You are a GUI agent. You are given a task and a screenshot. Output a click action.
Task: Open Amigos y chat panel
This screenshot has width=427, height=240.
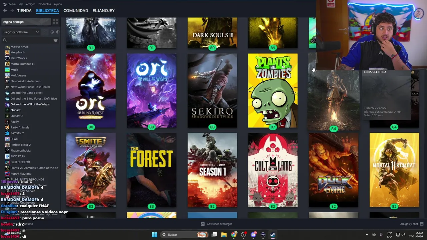[x=412, y=224]
